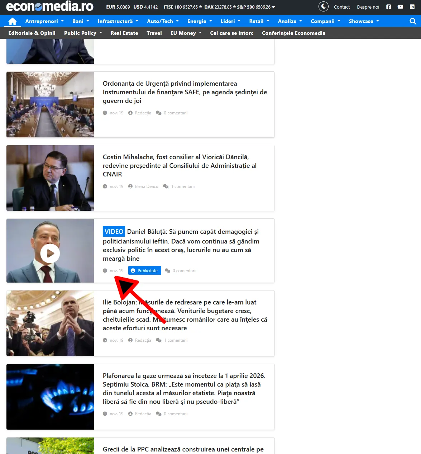This screenshot has height=454, width=421.
Task: Open the YouTube social icon
Action: (x=400, y=7)
